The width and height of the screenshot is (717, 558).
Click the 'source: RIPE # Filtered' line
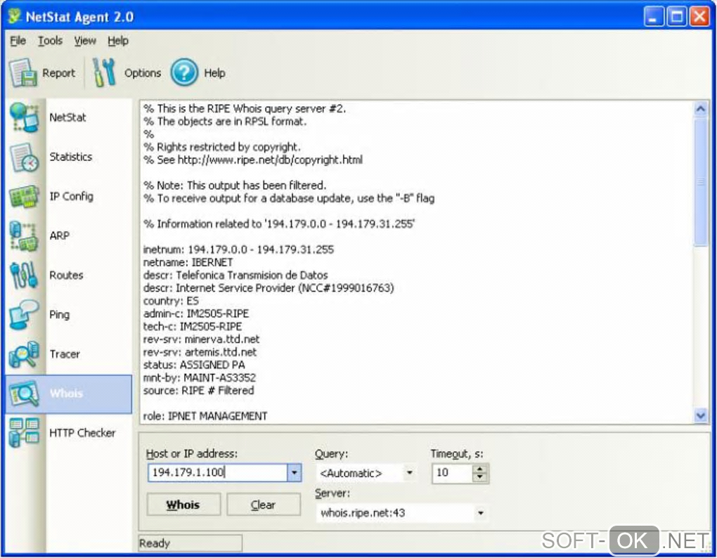tap(198, 390)
